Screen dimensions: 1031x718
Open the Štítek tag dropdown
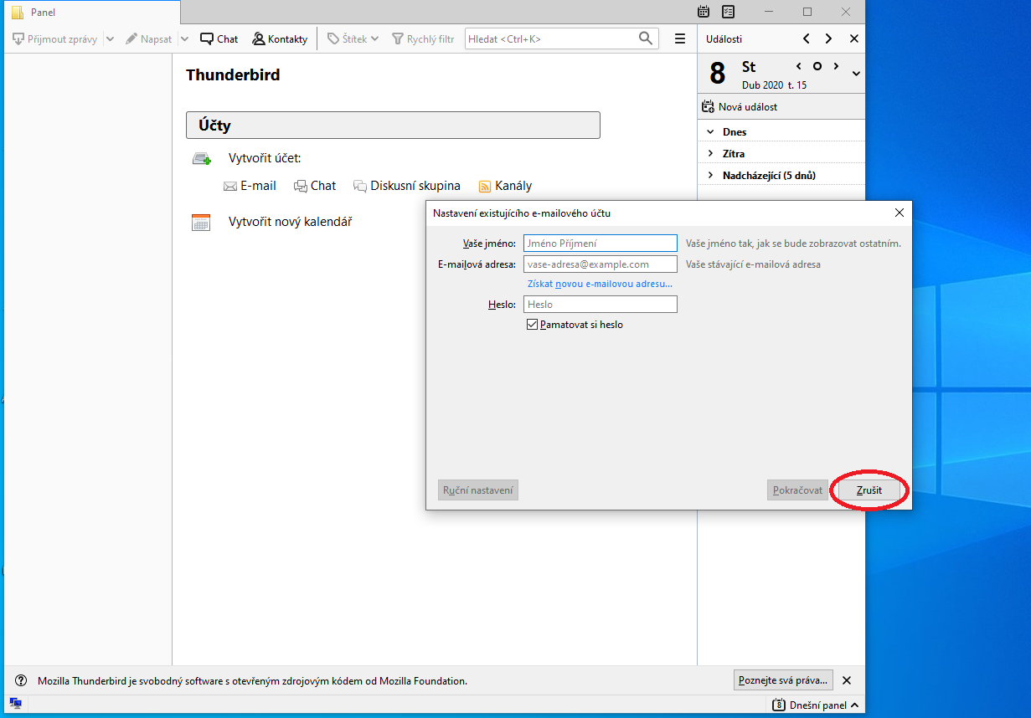pos(353,39)
